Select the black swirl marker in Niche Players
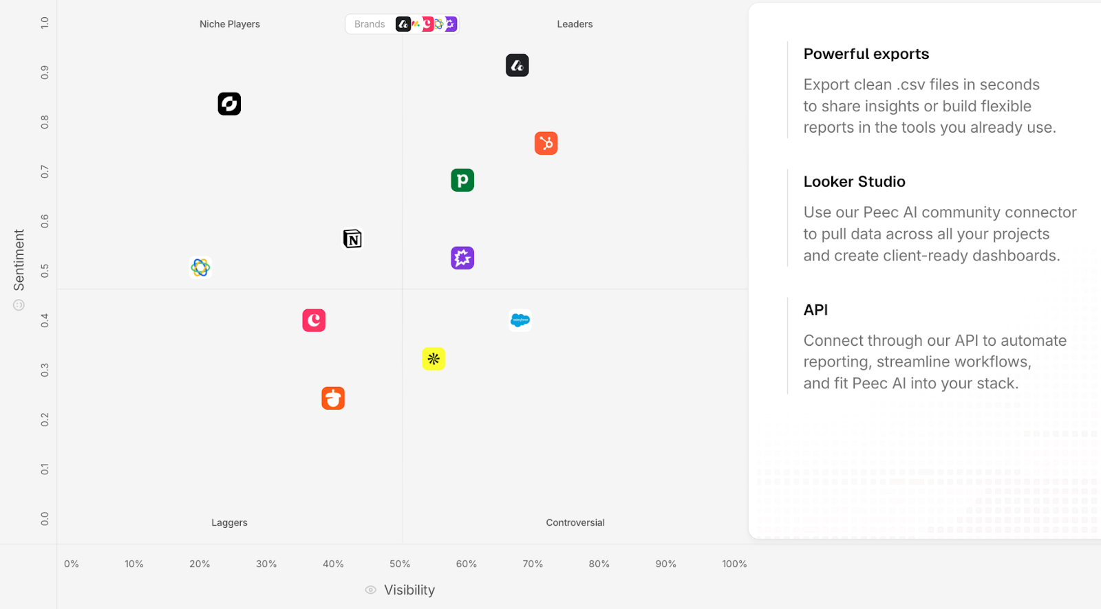Viewport: 1101px width, 609px height. pyautogui.click(x=229, y=104)
